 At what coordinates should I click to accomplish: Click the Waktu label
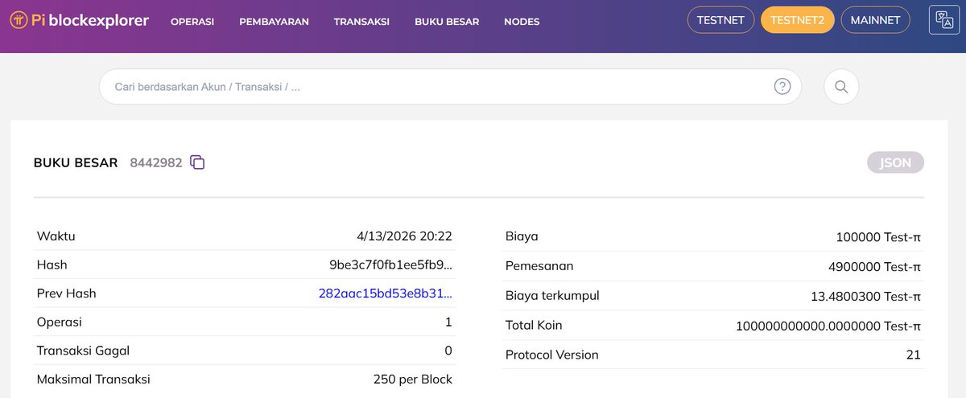pos(56,236)
